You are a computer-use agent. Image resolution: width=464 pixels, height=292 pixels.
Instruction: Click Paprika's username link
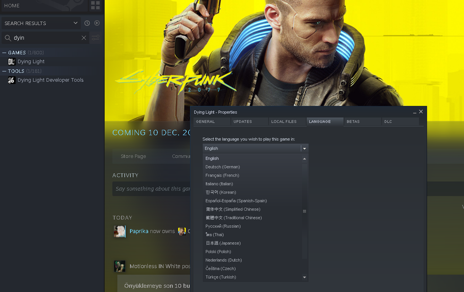click(x=139, y=231)
